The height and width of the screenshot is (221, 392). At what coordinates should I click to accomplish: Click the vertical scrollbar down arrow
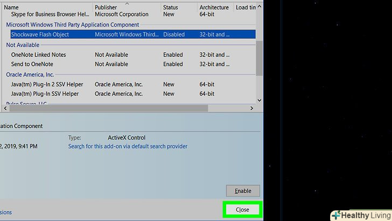click(260, 100)
